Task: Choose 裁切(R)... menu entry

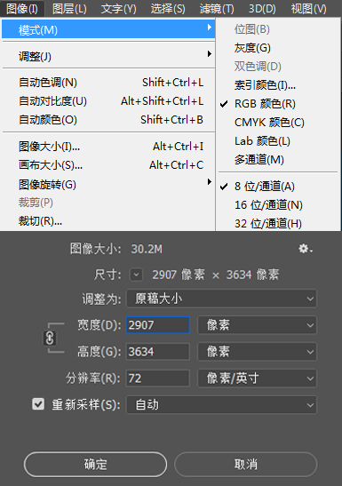Action: click(108, 221)
